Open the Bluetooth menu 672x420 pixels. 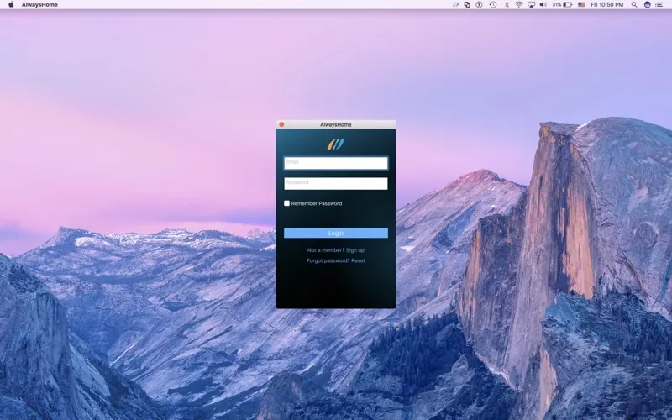click(x=507, y=5)
